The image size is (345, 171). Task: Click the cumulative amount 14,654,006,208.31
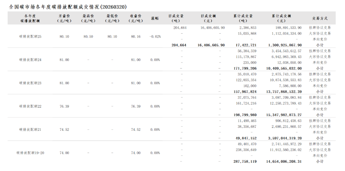pyautogui.click(x=284, y=161)
